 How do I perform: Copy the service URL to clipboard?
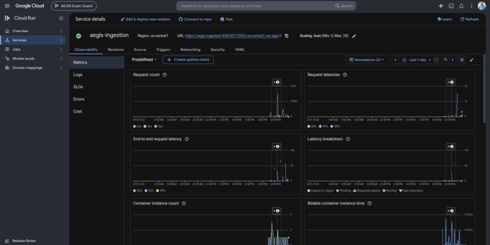(286, 36)
